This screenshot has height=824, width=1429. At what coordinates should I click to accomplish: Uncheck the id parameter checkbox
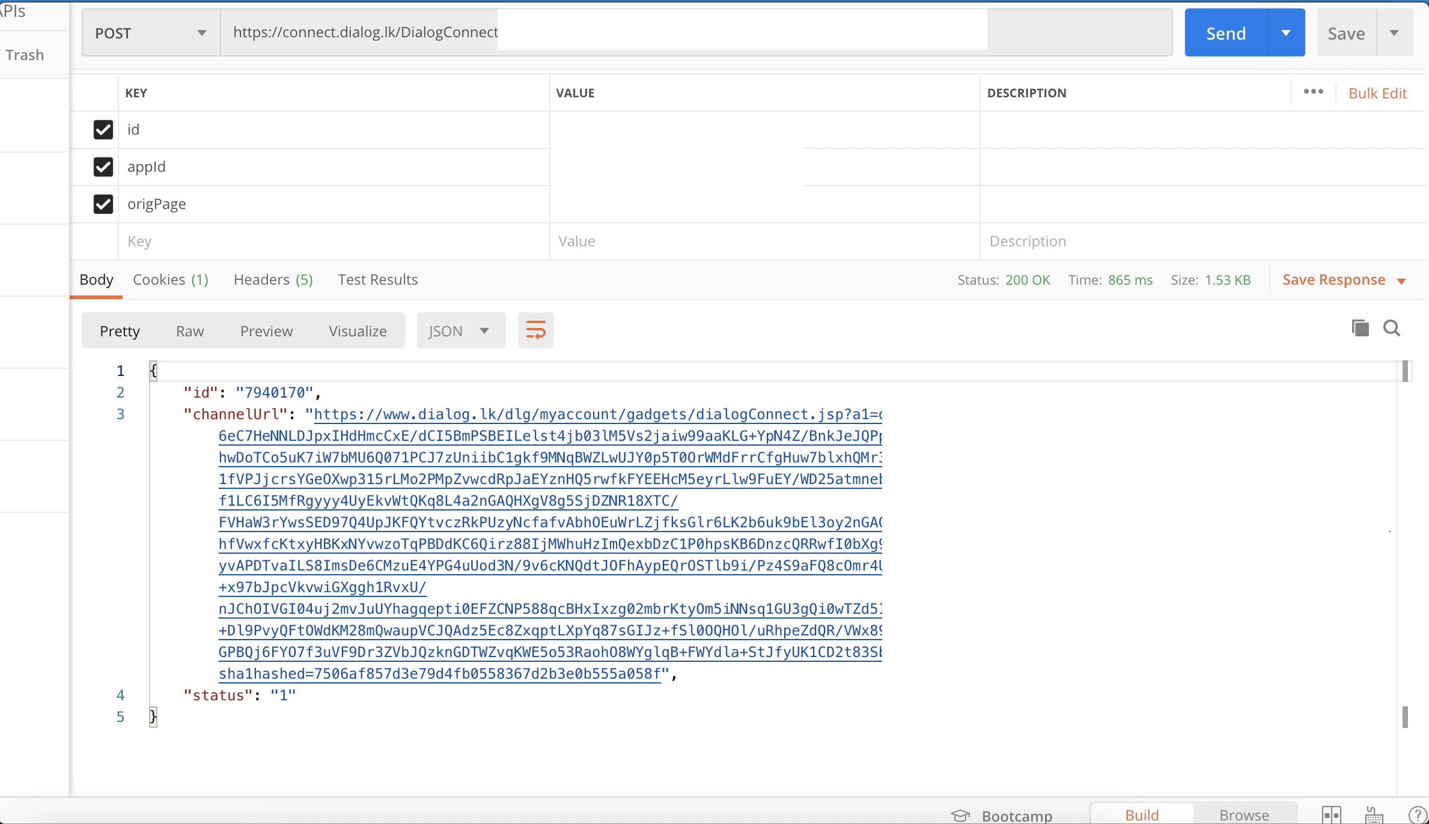point(103,130)
